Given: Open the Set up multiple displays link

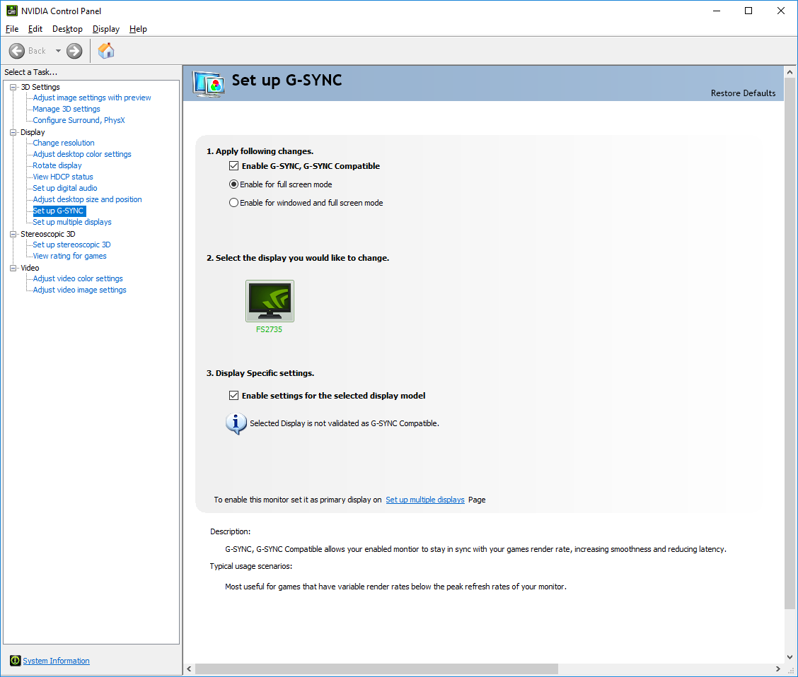Looking at the screenshot, I should (425, 500).
